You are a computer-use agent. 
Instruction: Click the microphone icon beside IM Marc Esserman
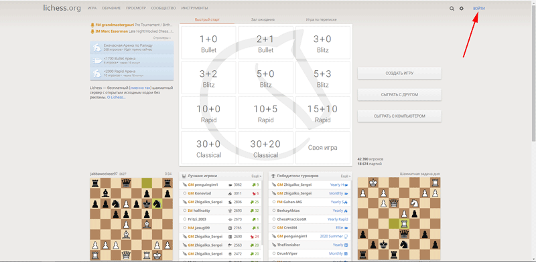pyautogui.click(x=92, y=31)
